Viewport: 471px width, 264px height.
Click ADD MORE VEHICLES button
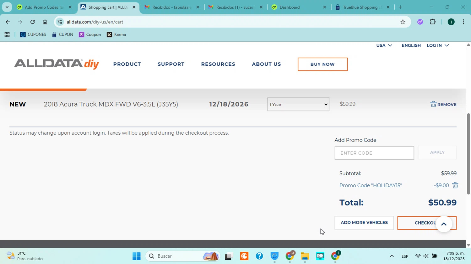[x=364, y=223]
